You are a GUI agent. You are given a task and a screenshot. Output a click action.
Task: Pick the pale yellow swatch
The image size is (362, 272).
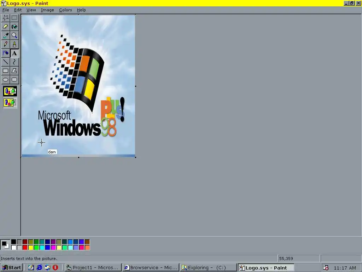(59, 248)
